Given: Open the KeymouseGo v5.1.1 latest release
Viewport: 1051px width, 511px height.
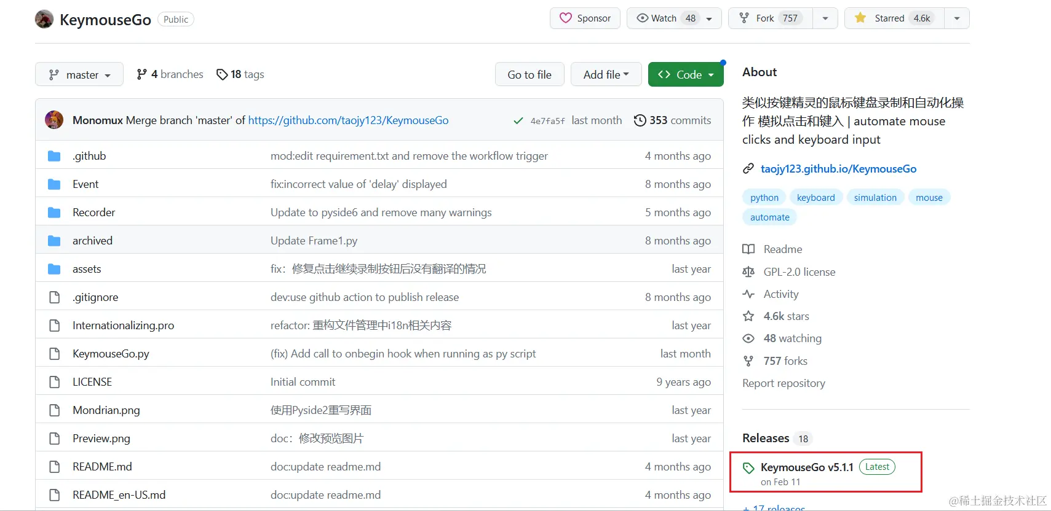Looking at the screenshot, I should point(807,467).
